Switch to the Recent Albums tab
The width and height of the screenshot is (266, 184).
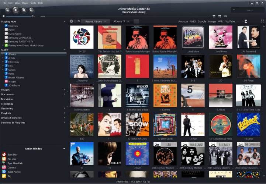point(94,21)
